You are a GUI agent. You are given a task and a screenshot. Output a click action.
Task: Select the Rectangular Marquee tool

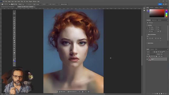14,16
